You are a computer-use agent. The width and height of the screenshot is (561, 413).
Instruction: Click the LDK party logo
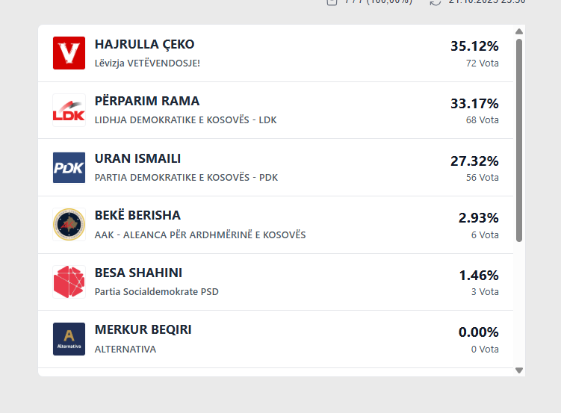[69, 110]
